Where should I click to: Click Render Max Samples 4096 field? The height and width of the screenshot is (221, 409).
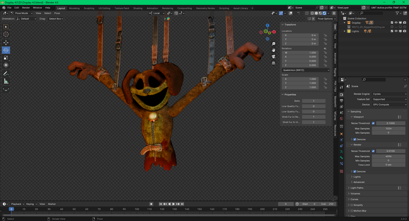(x=388, y=156)
